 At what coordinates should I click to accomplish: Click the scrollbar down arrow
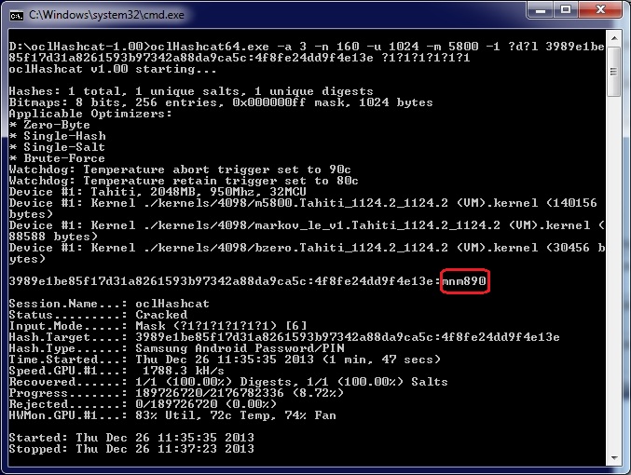[x=614, y=457]
